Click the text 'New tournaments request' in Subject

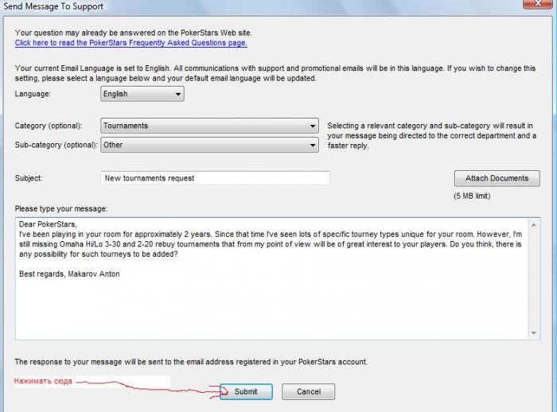(x=150, y=178)
